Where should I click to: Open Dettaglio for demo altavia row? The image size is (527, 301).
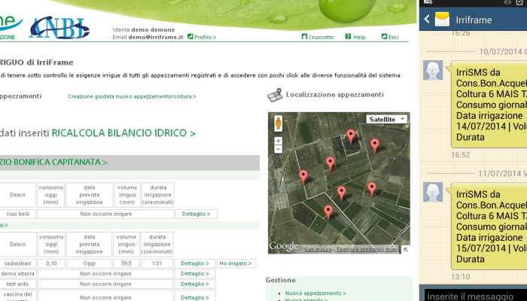[195, 274]
